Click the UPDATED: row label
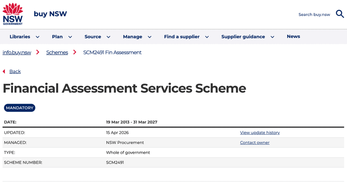Image resolution: width=347 pixels, height=182 pixels. [14, 133]
